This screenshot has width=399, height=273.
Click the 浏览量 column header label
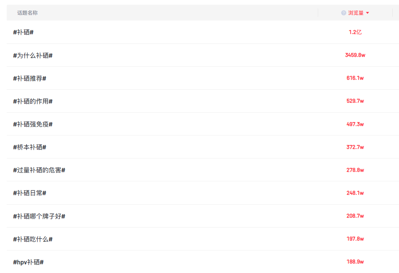[x=356, y=13]
